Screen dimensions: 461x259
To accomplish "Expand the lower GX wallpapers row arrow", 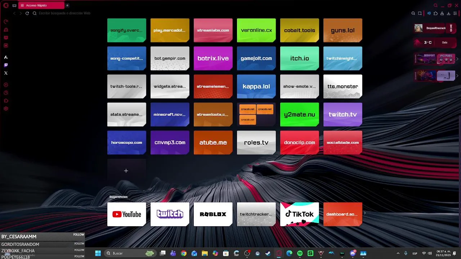I will [x=457, y=76].
